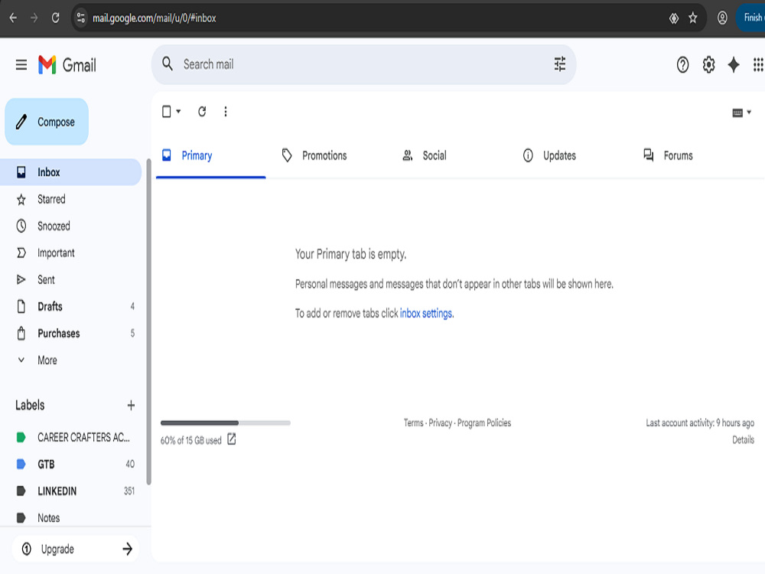Show search options filter icon
This screenshot has height=574, width=765.
(560, 64)
